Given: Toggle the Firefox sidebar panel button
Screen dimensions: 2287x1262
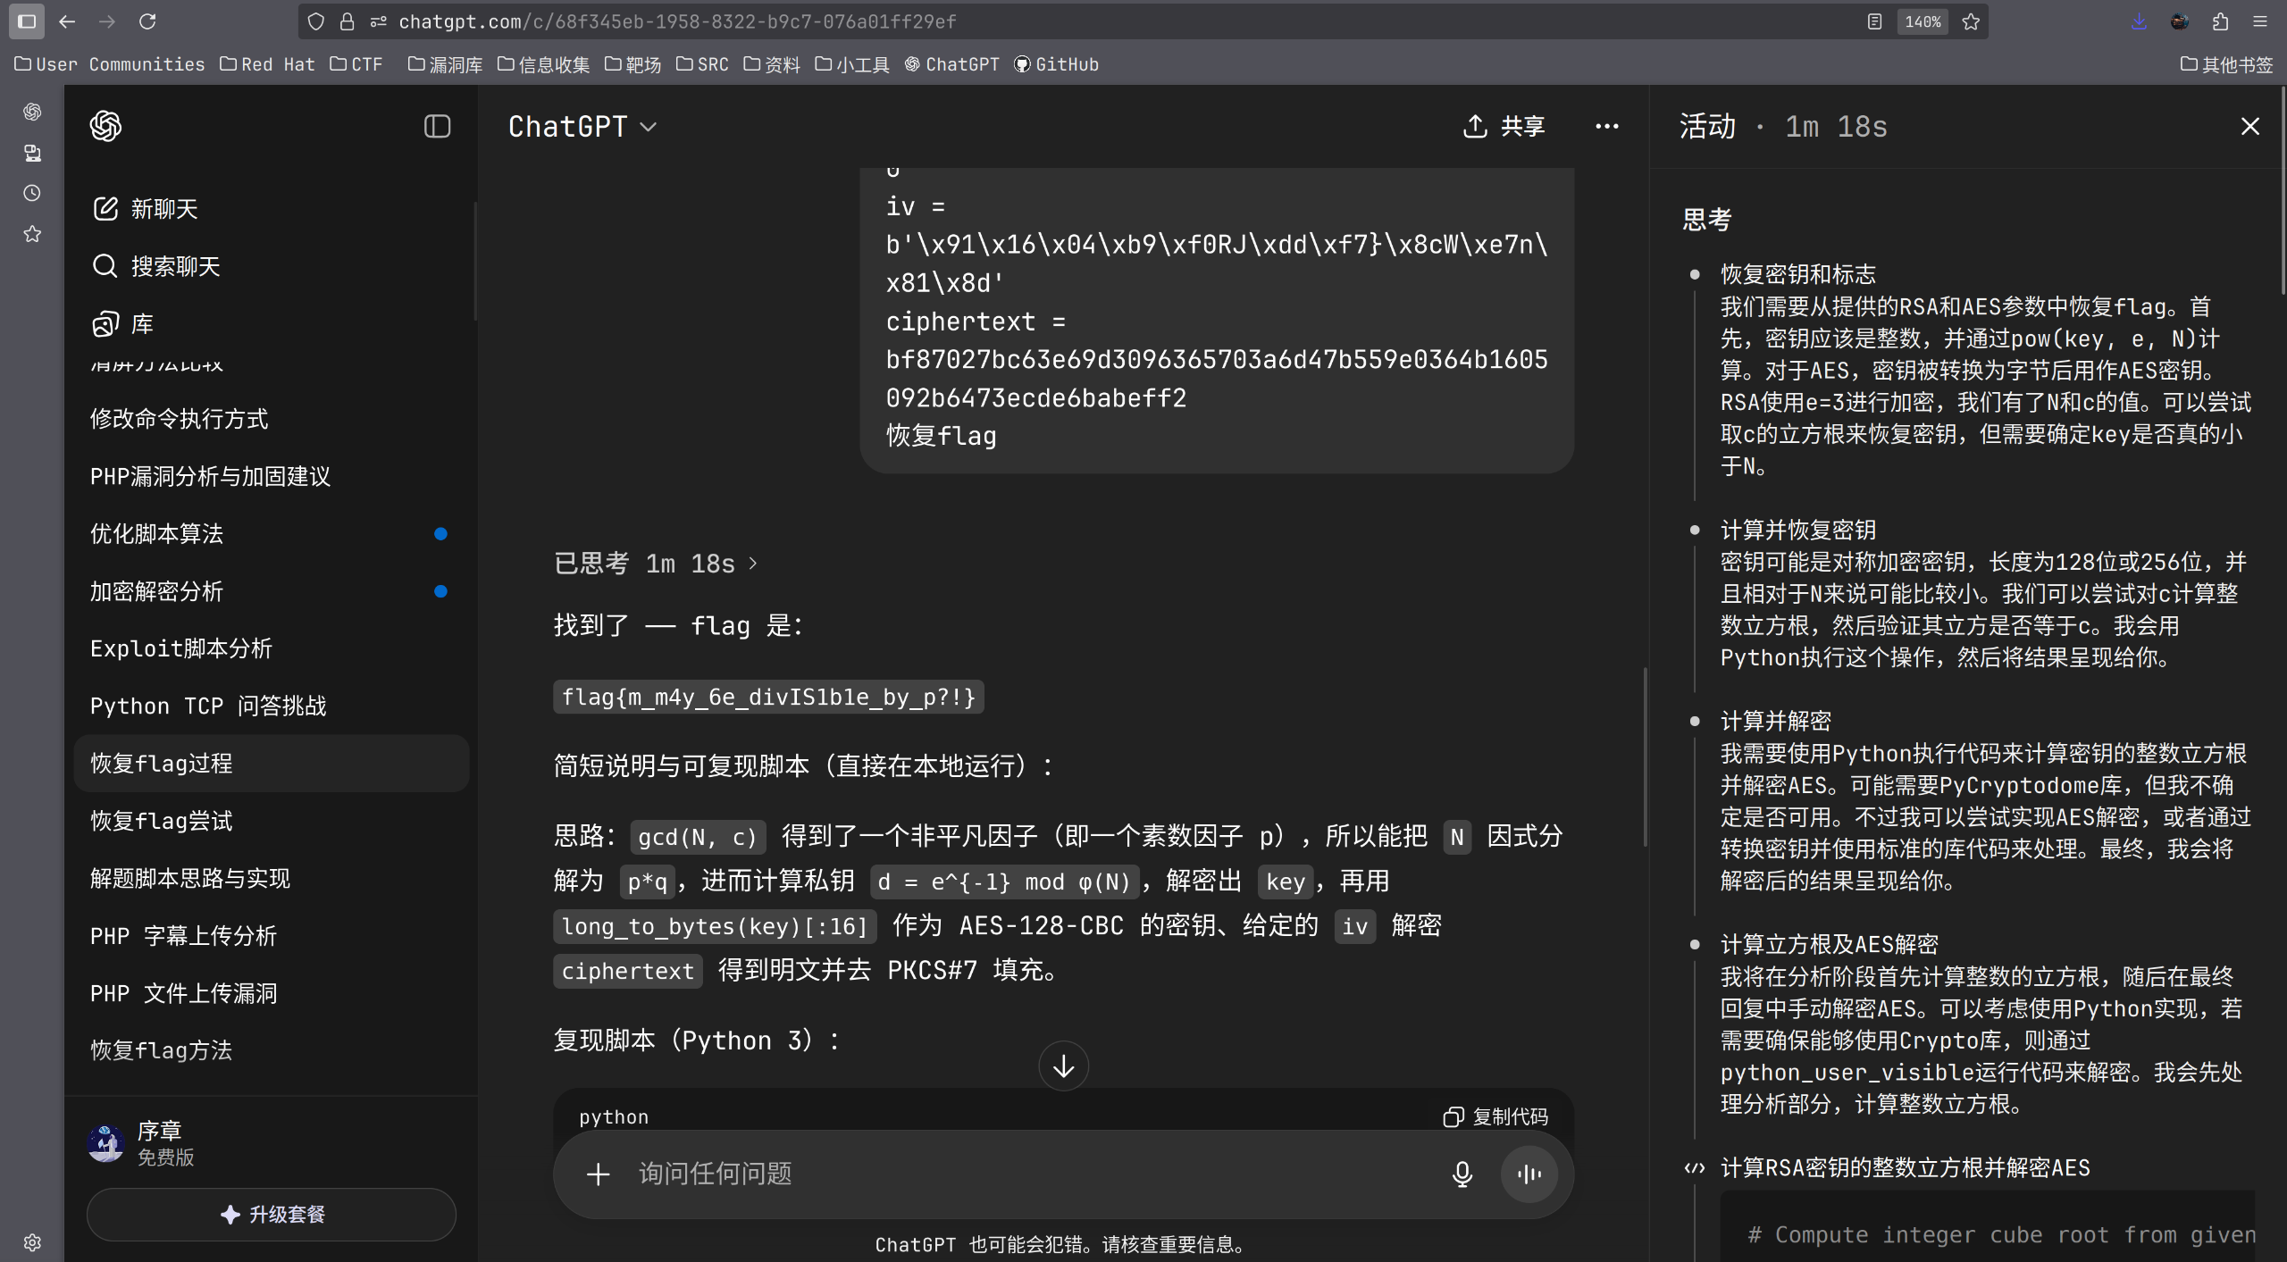Looking at the screenshot, I should (27, 21).
